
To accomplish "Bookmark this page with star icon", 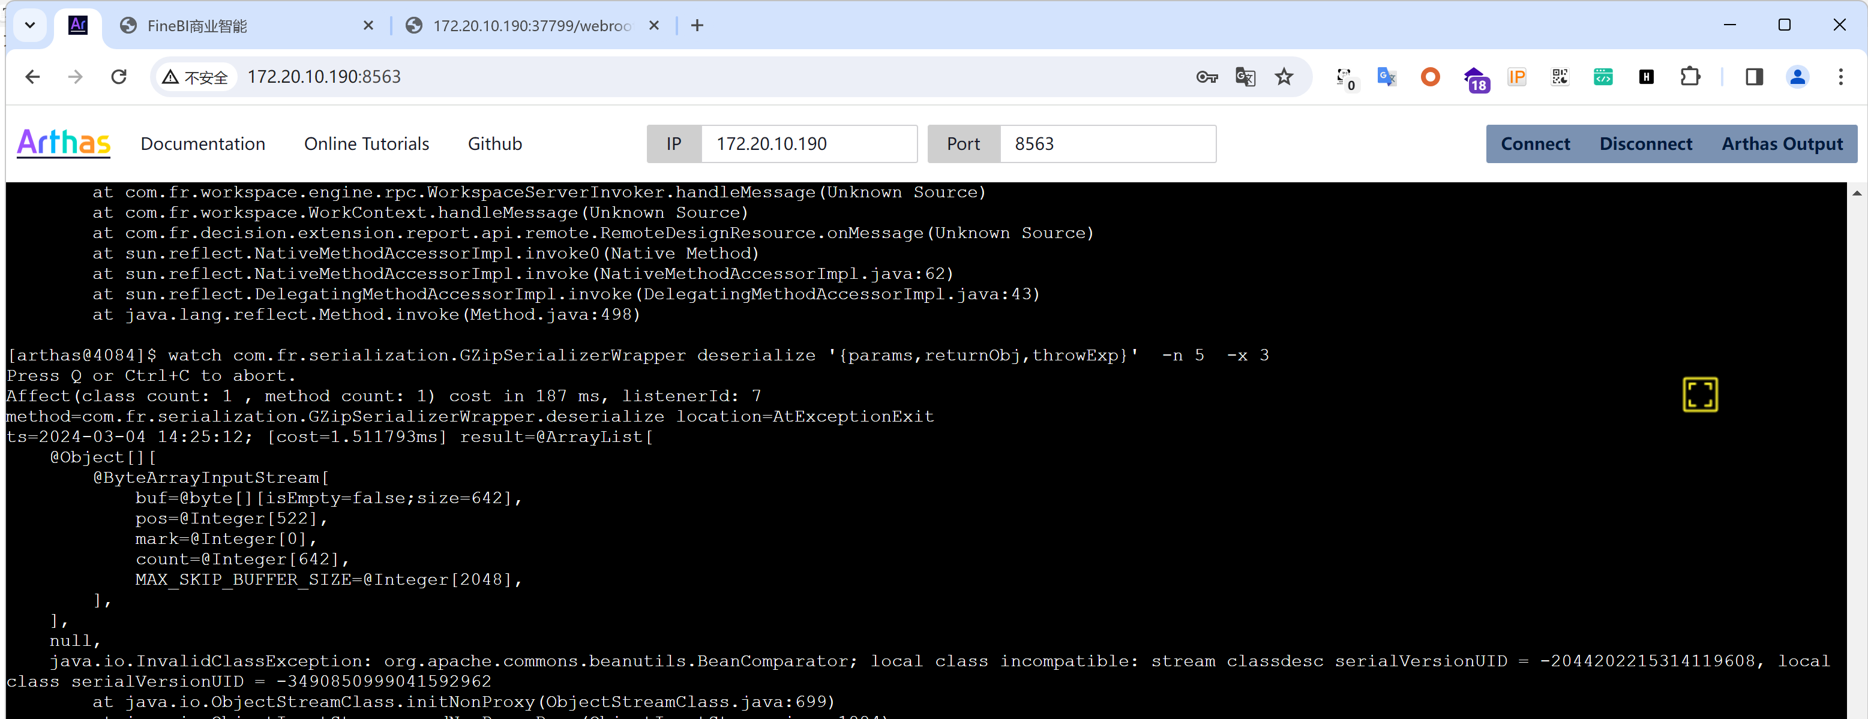I will (1284, 77).
